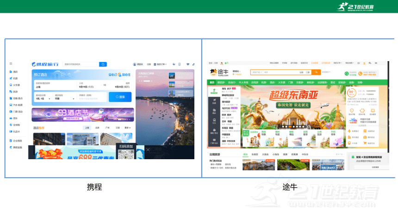The height and width of the screenshot is (224, 398).
Task: Open 自由行 in Tuniu green navigation bar
Action: coord(232,82)
